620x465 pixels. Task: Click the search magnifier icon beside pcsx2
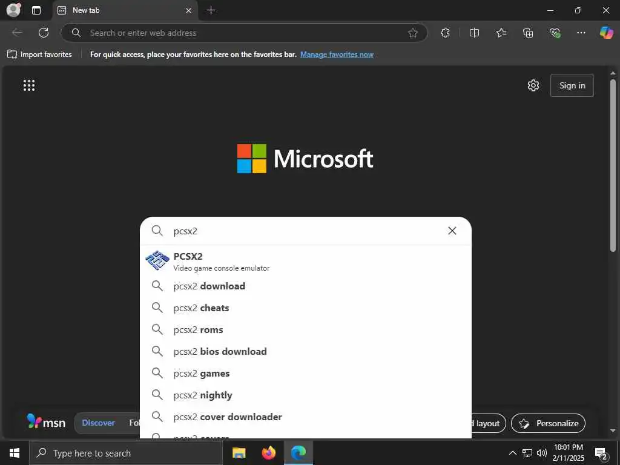(x=157, y=231)
